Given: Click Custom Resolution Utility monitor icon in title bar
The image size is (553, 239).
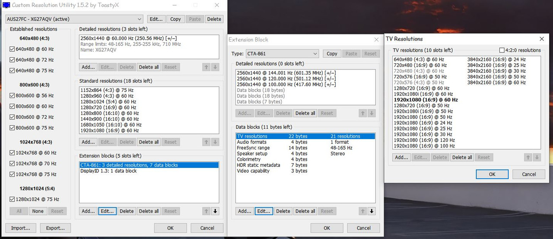Looking at the screenshot, I should [6, 5].
